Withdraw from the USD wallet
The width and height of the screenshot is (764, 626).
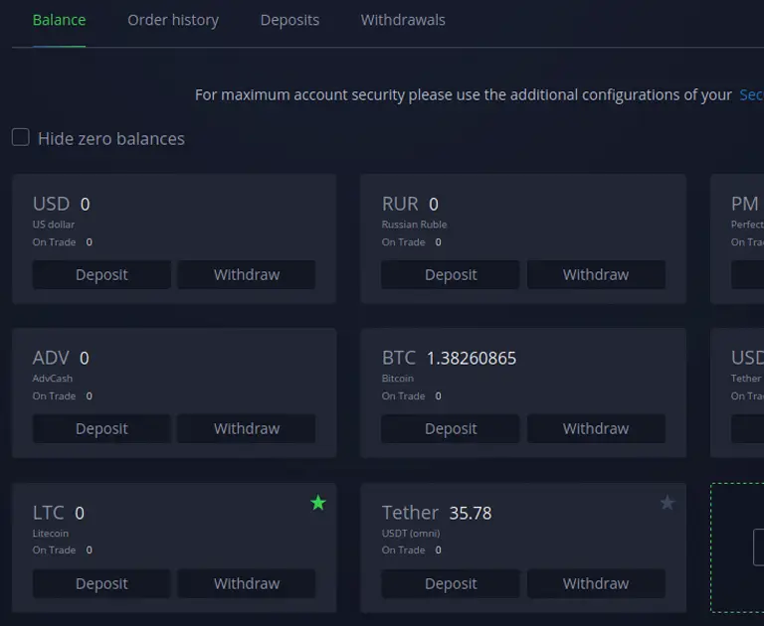(247, 274)
